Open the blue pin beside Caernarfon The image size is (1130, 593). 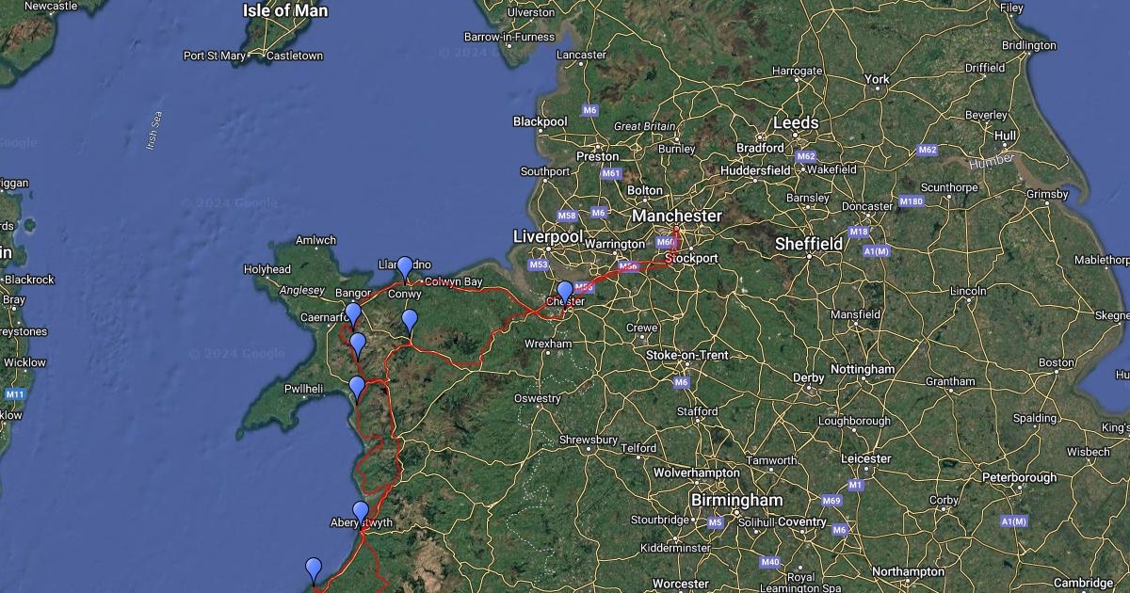point(353,315)
